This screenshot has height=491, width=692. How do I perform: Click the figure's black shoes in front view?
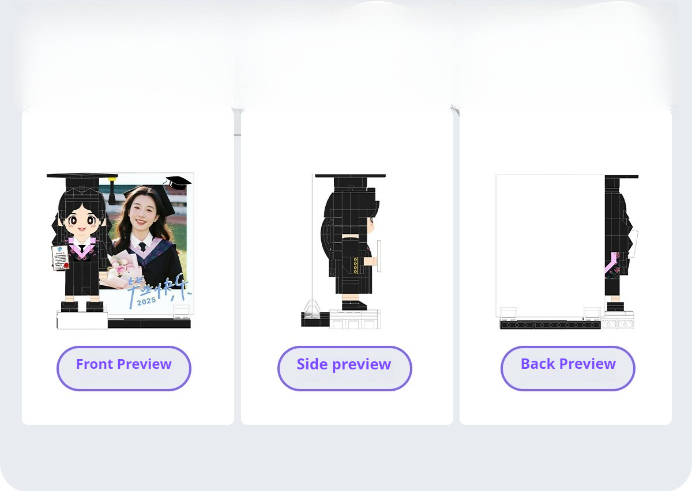(82, 306)
